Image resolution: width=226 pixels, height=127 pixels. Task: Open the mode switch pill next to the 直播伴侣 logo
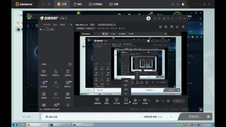coord(63,18)
